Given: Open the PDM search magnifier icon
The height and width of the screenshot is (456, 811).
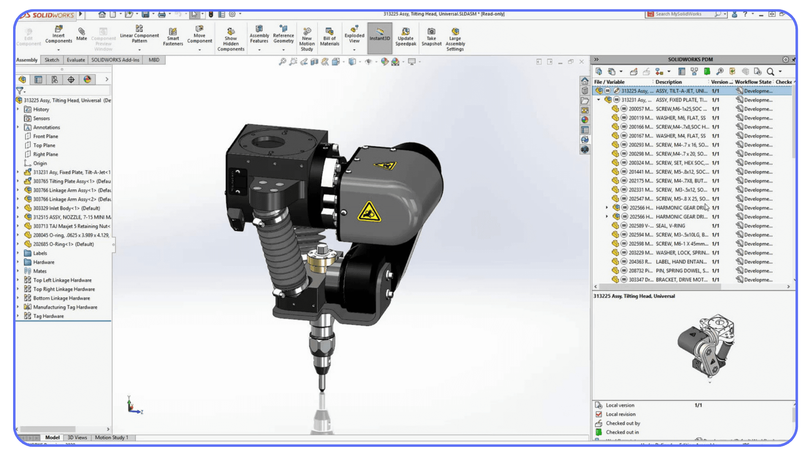Looking at the screenshot, I should pos(770,71).
